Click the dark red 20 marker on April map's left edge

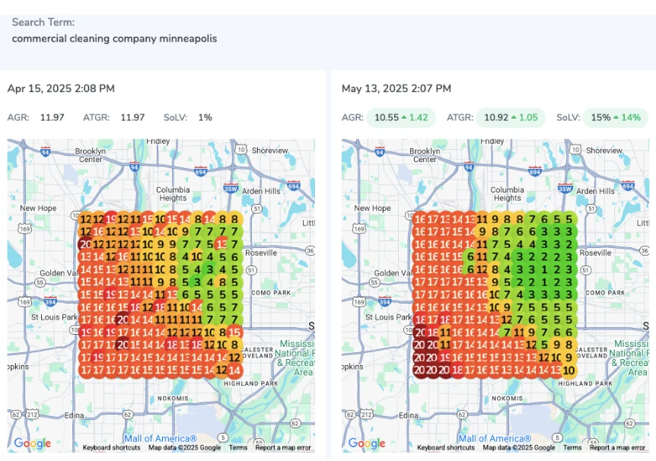tap(85, 244)
